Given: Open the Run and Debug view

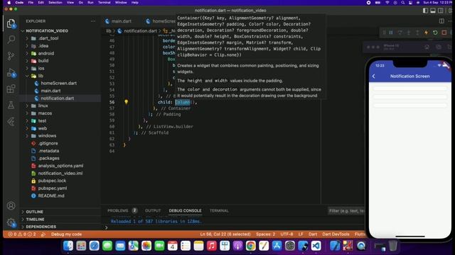Looking at the screenshot, I should (11, 72).
